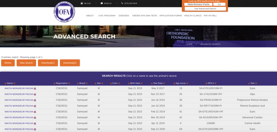Click OFA number SA-17412G26M-VPI

coord(210,94)
